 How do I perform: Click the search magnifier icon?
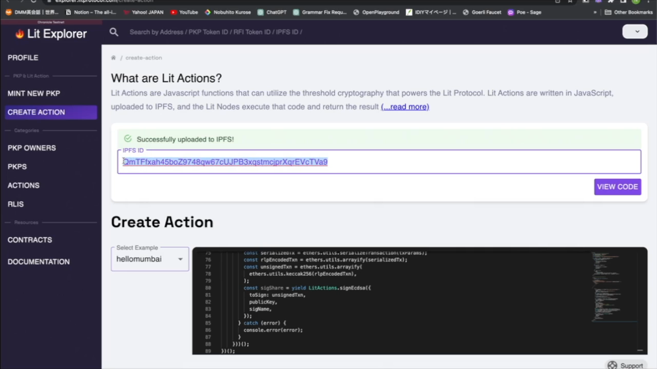[114, 32]
